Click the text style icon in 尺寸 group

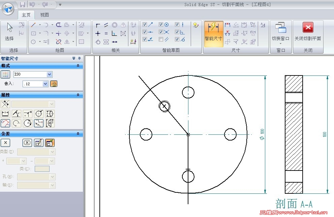(x=263, y=25)
